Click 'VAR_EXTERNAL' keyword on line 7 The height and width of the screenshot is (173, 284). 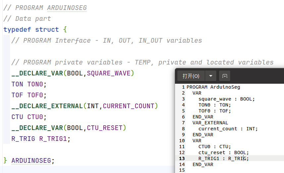point(210,123)
